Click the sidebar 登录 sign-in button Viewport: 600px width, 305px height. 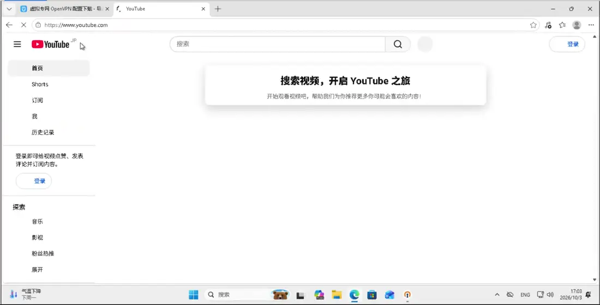(34, 181)
